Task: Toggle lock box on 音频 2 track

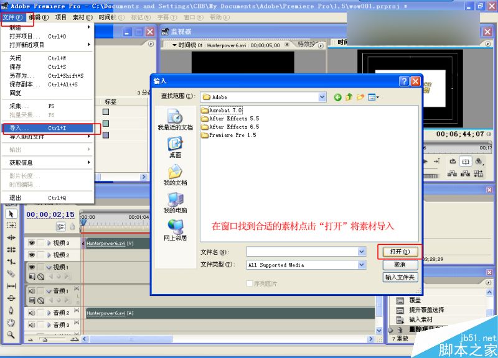Action: (x=40, y=313)
